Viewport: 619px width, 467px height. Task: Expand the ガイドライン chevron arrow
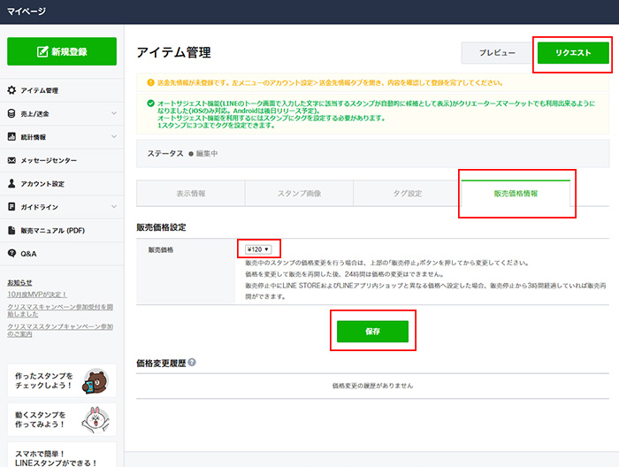pyautogui.click(x=114, y=207)
